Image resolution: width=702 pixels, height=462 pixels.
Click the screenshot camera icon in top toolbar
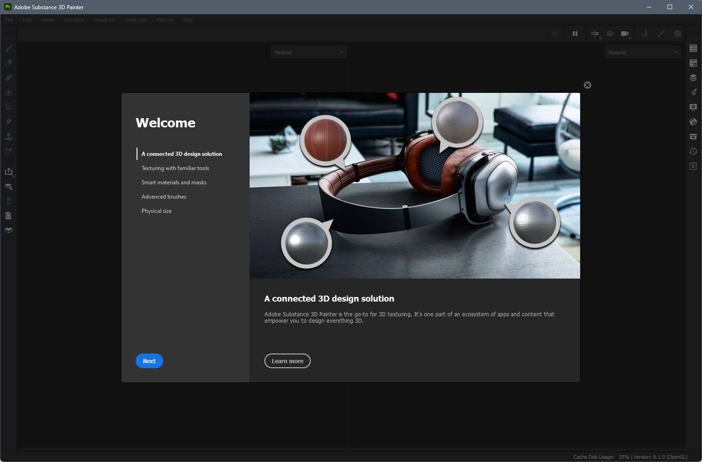coord(678,34)
